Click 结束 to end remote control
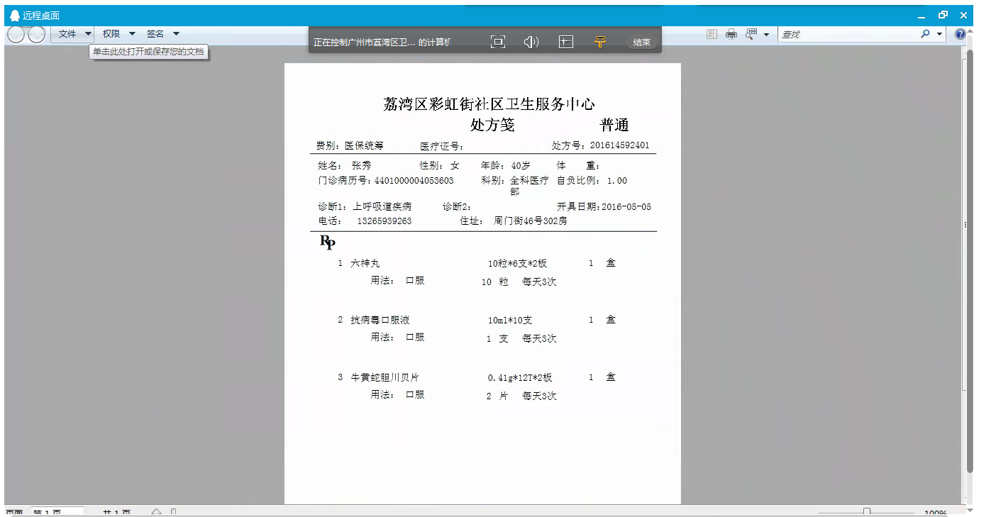Image resolution: width=991 pixels, height=517 pixels. click(642, 43)
